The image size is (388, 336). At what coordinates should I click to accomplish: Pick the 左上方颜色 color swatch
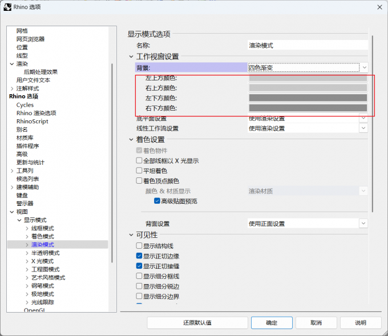[308, 78]
